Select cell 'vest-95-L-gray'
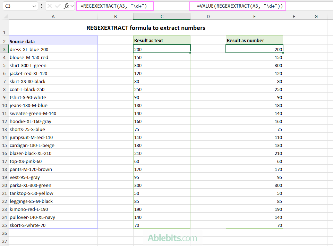The height and width of the screenshot is (246, 333). 53,177
